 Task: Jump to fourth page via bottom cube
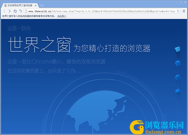pyautogui.click(x=178, y=92)
